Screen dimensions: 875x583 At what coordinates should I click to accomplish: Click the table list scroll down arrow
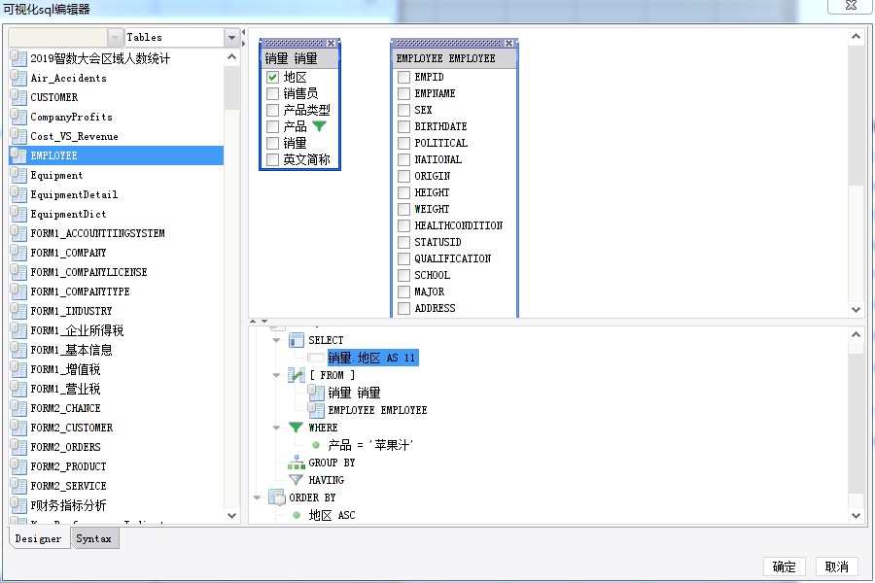(232, 516)
